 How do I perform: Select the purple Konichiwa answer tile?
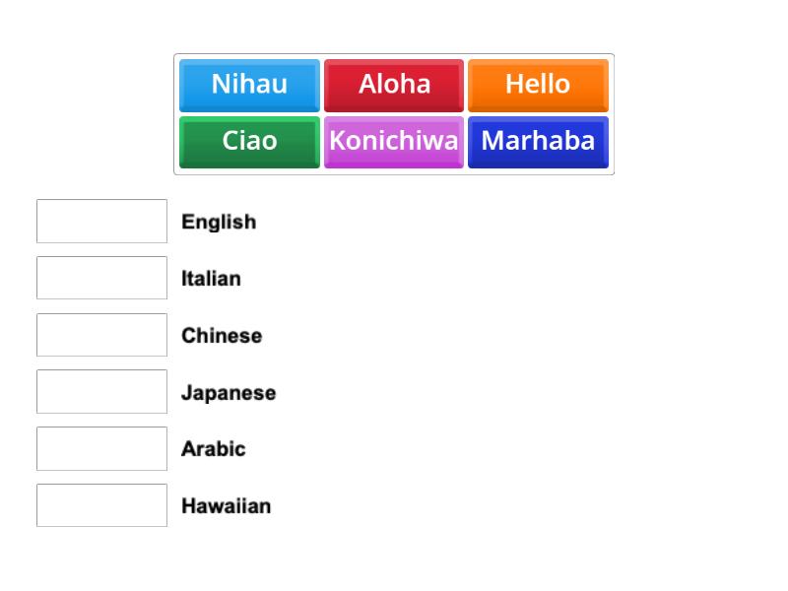[394, 141]
